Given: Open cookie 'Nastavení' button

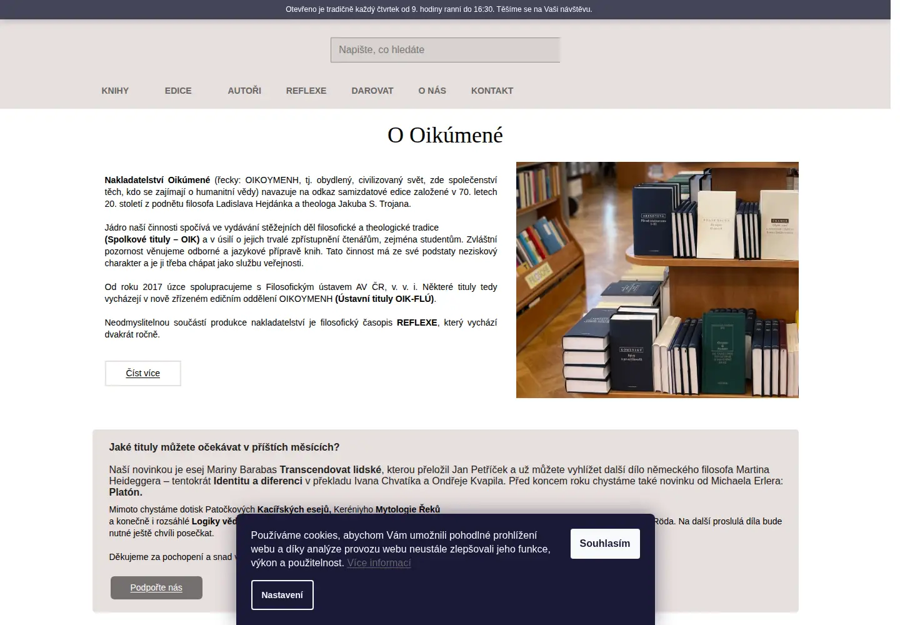Looking at the screenshot, I should coord(282,595).
